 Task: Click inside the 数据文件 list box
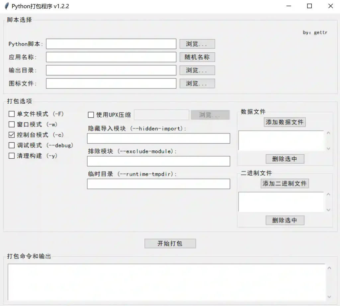point(281,140)
